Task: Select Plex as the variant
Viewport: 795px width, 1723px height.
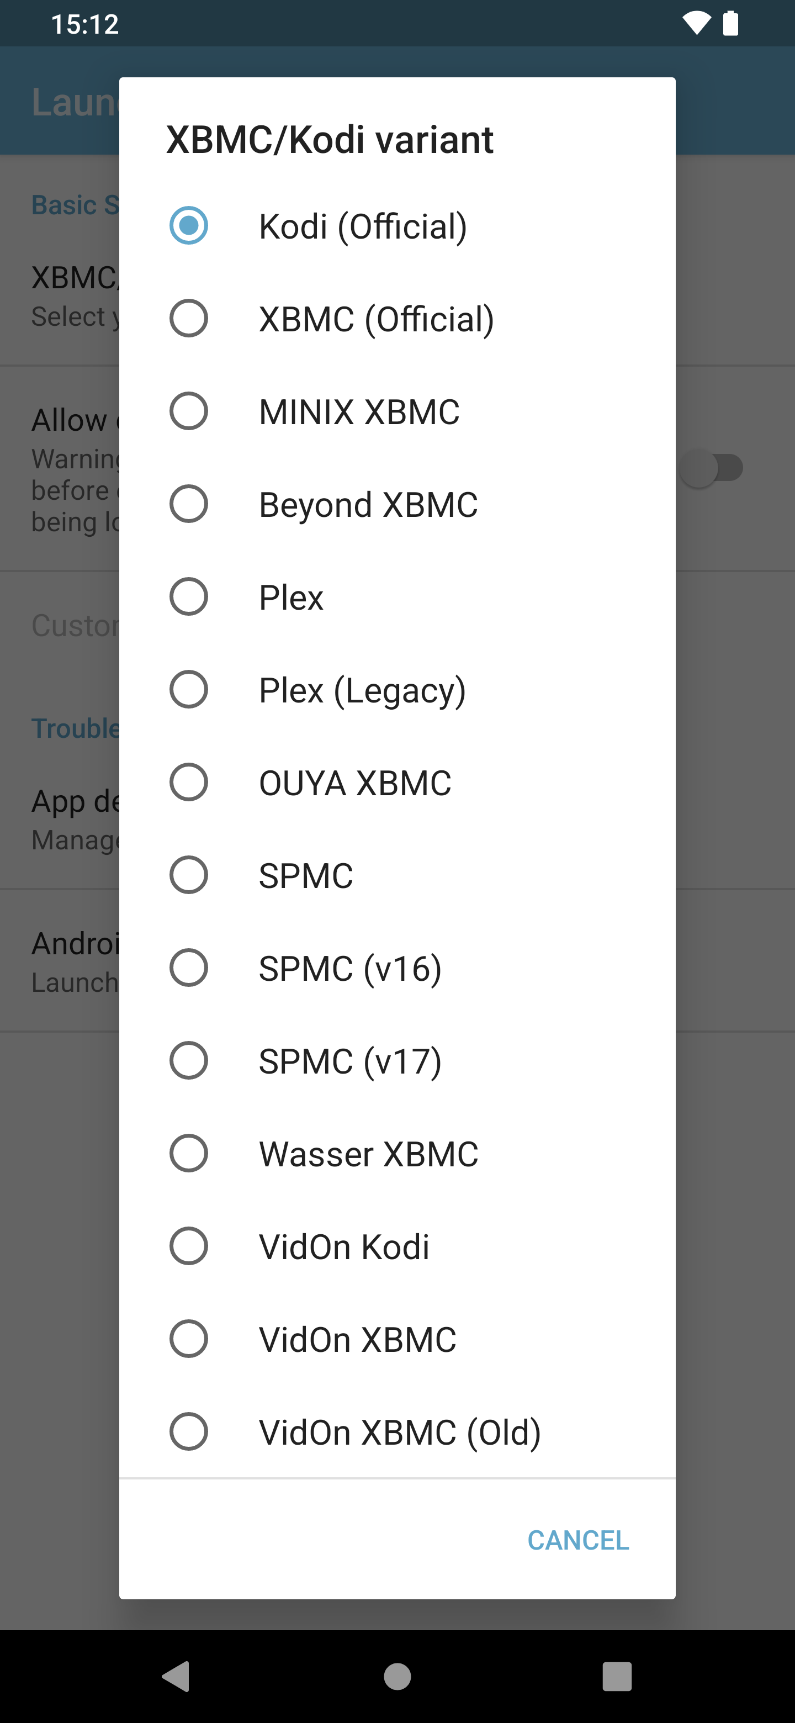Action: coord(189,596)
